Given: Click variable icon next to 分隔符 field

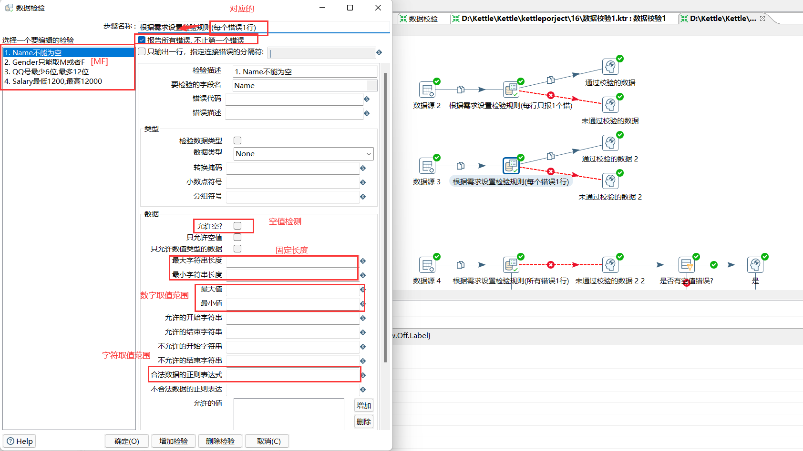Looking at the screenshot, I should click(x=379, y=52).
